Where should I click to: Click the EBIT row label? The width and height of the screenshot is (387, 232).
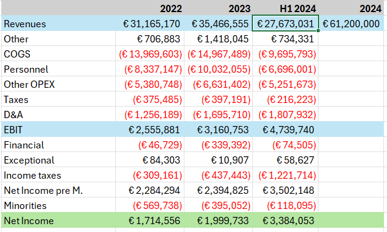(13, 130)
